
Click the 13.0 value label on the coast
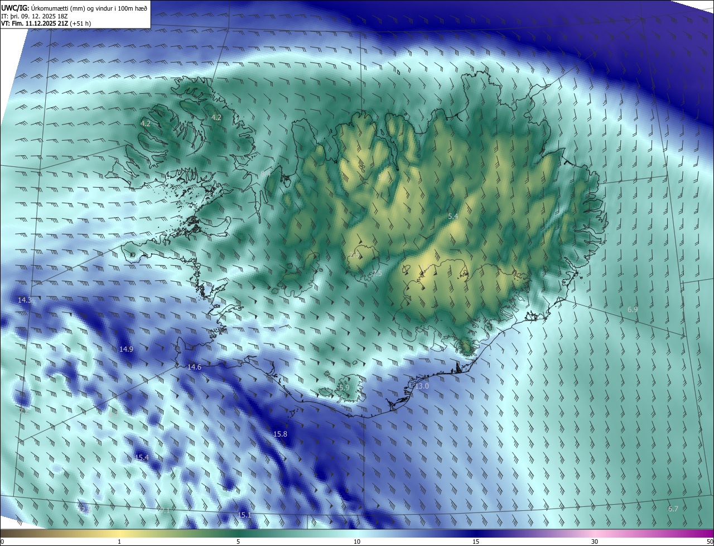click(x=422, y=386)
